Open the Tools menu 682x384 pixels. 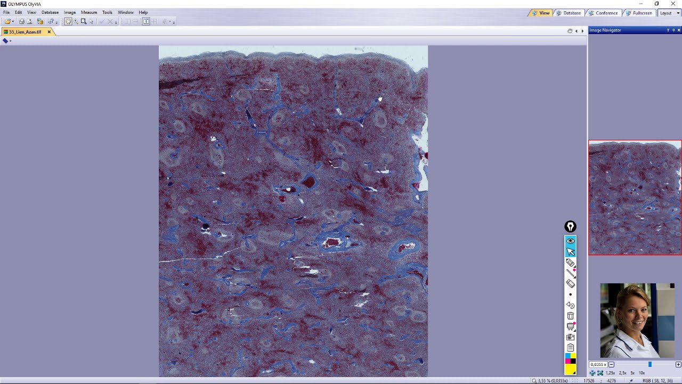pos(107,12)
